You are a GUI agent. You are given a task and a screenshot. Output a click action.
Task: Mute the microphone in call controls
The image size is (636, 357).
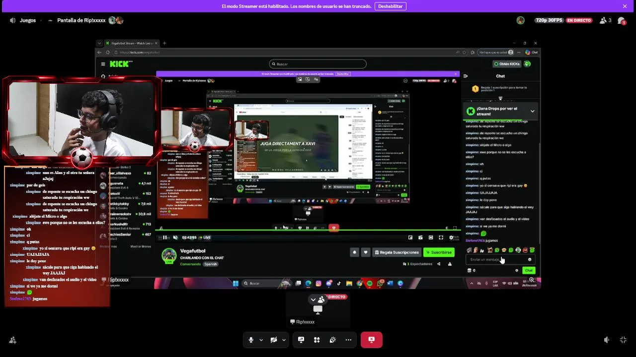click(251, 340)
